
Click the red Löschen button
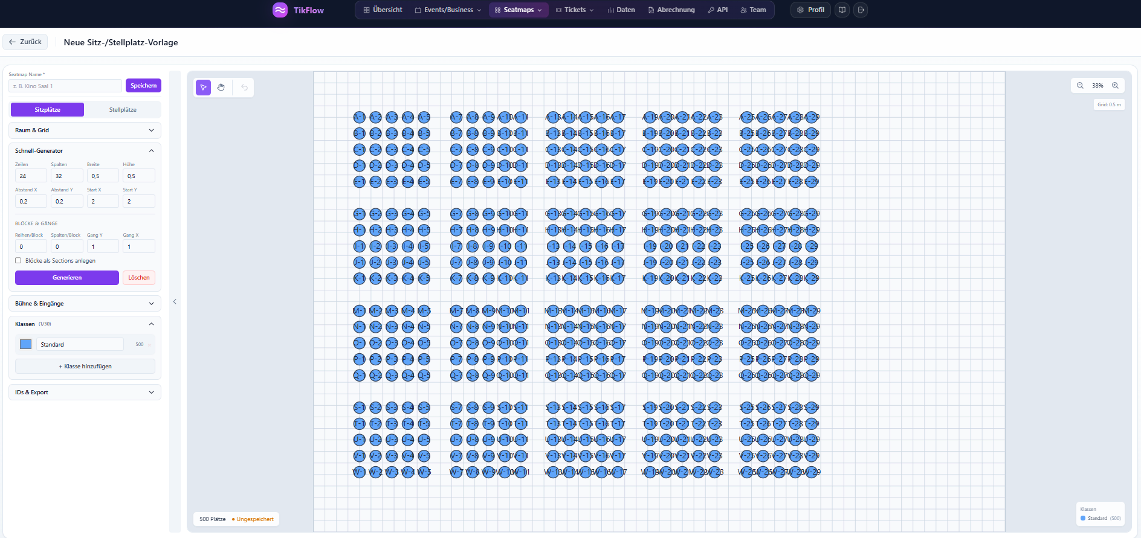tap(139, 278)
